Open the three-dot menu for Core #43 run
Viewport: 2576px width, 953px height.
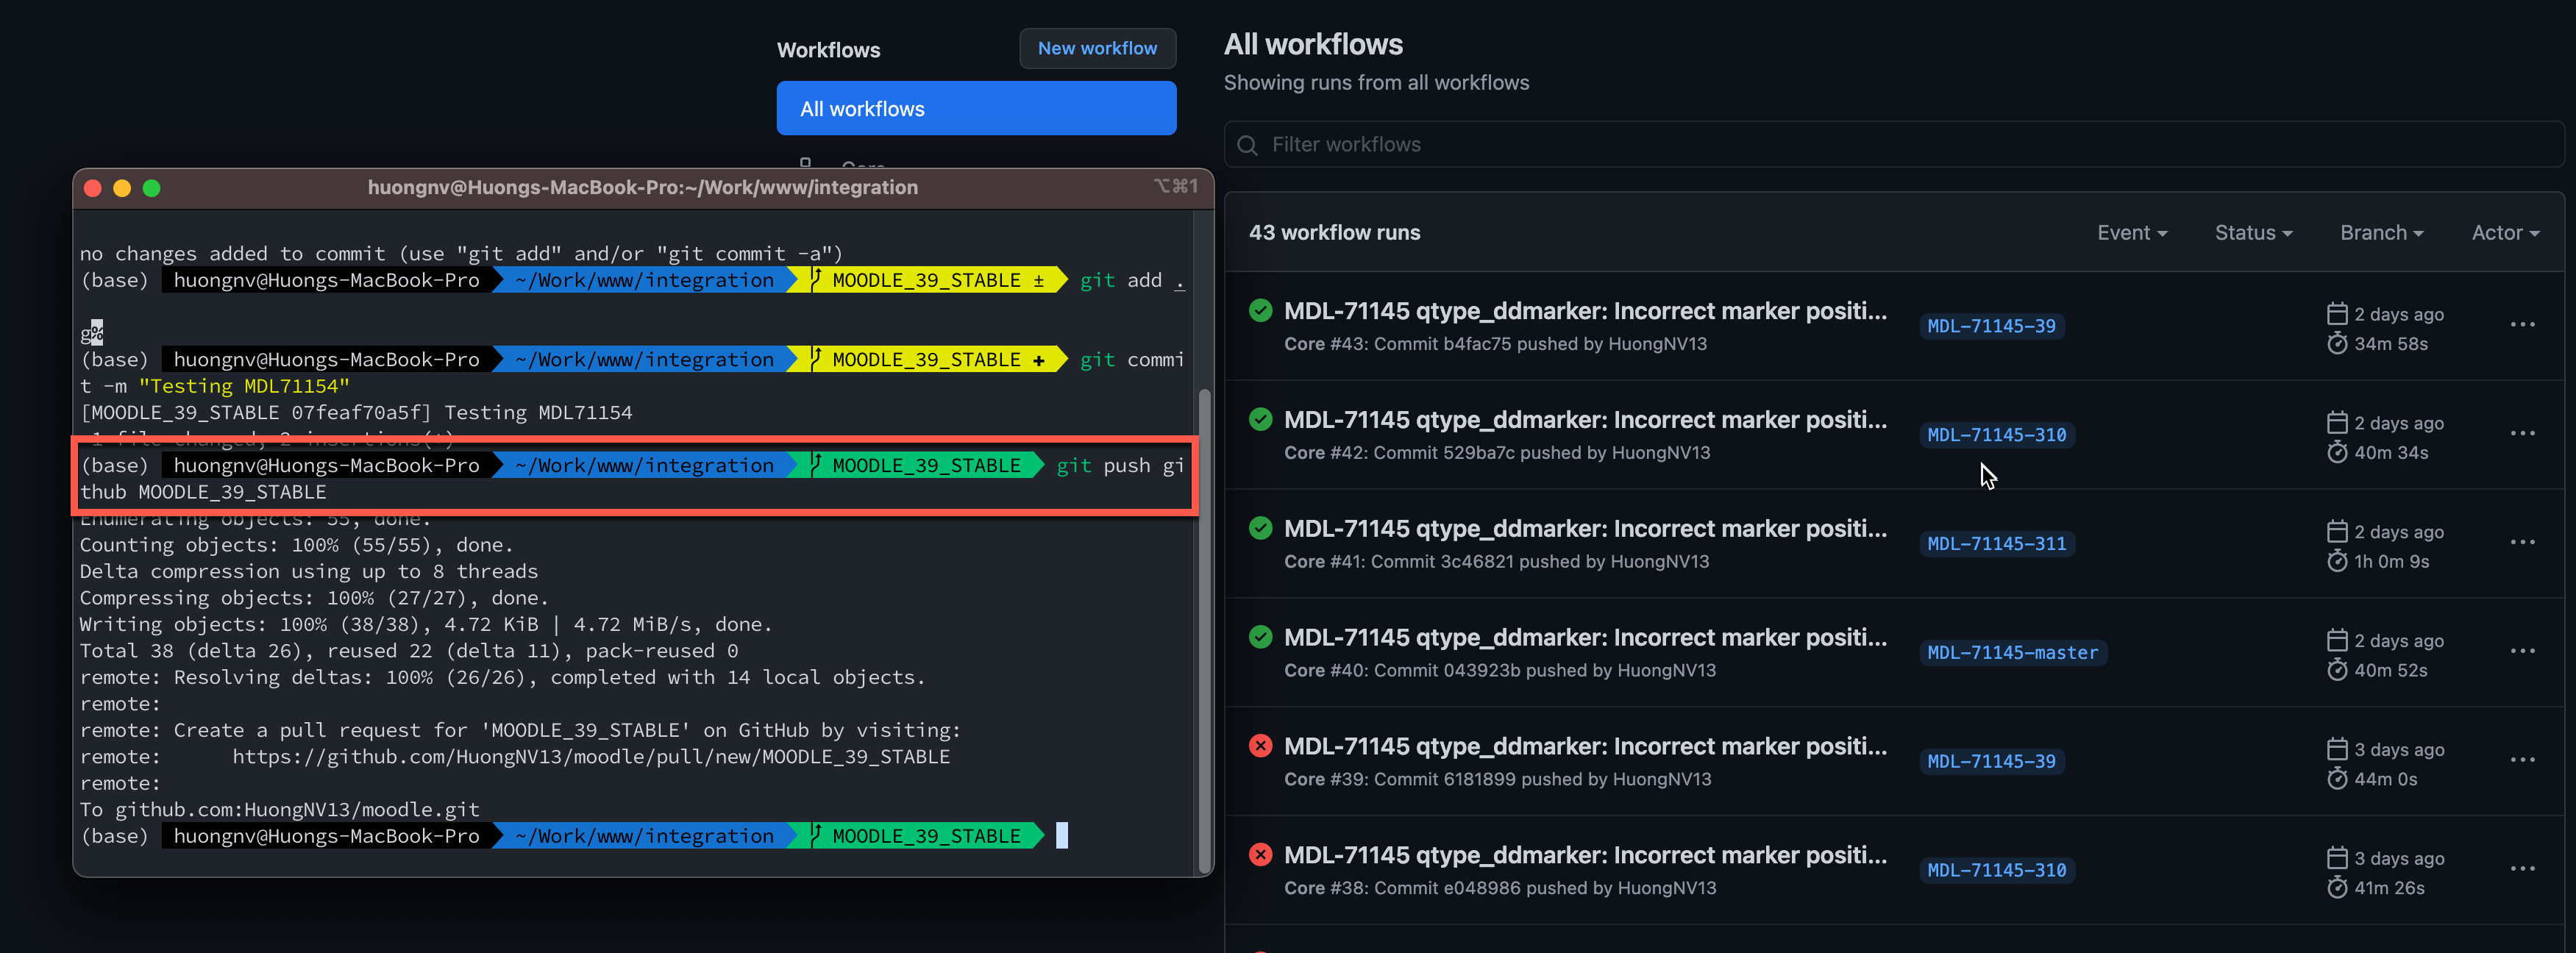coord(2522,325)
